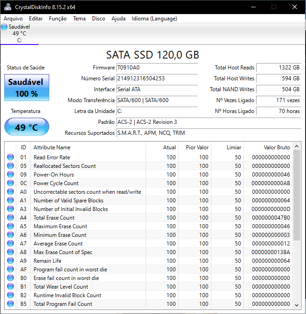The image size is (306, 314).
Task: Click status orb for Total Wear Level Count
Action: pos(10,287)
